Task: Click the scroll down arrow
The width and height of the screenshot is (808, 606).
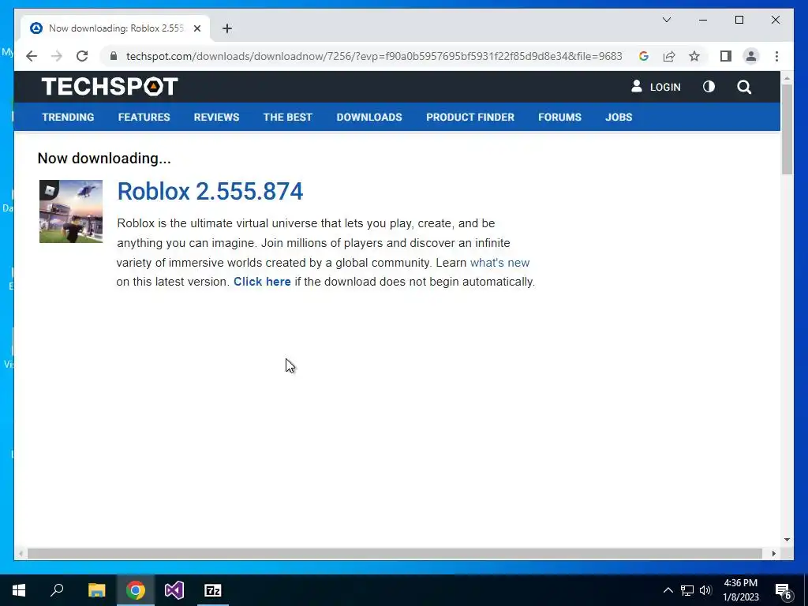Action: [x=787, y=540]
